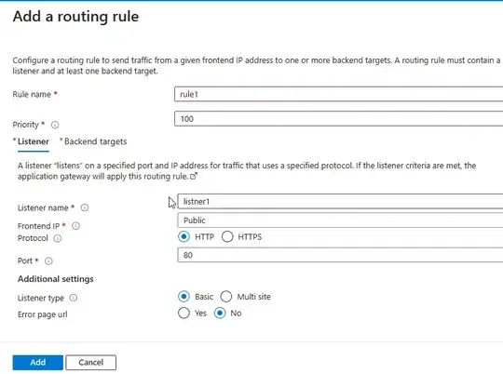Open the external link icon after routing rule text

194,176
